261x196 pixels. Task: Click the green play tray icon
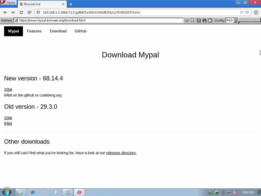pos(217,192)
